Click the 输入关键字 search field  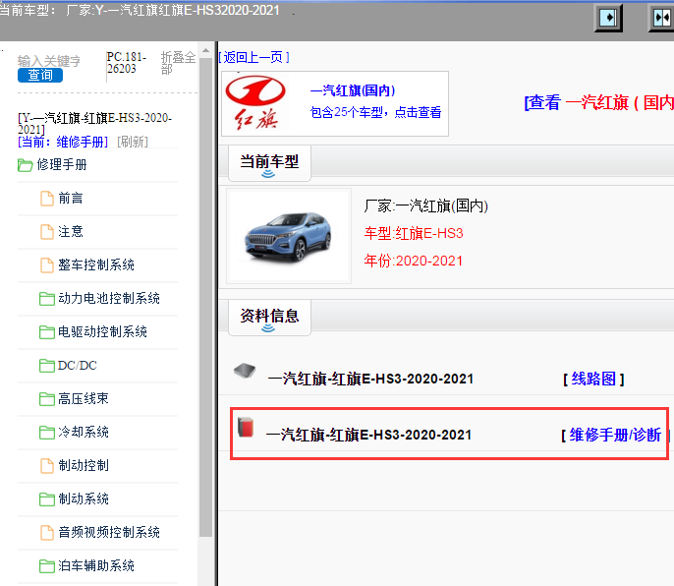tap(49, 61)
